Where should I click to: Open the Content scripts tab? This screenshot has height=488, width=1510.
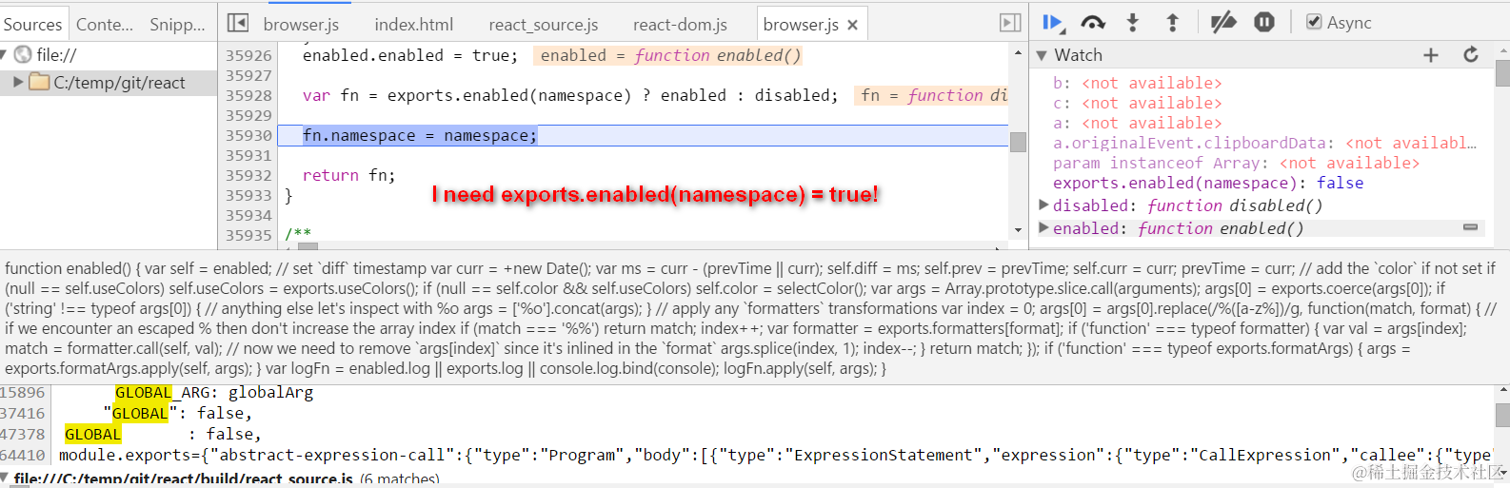[x=105, y=24]
